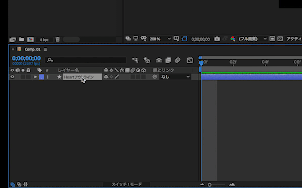Open the フル画質 resolution dropdown

tap(252, 39)
